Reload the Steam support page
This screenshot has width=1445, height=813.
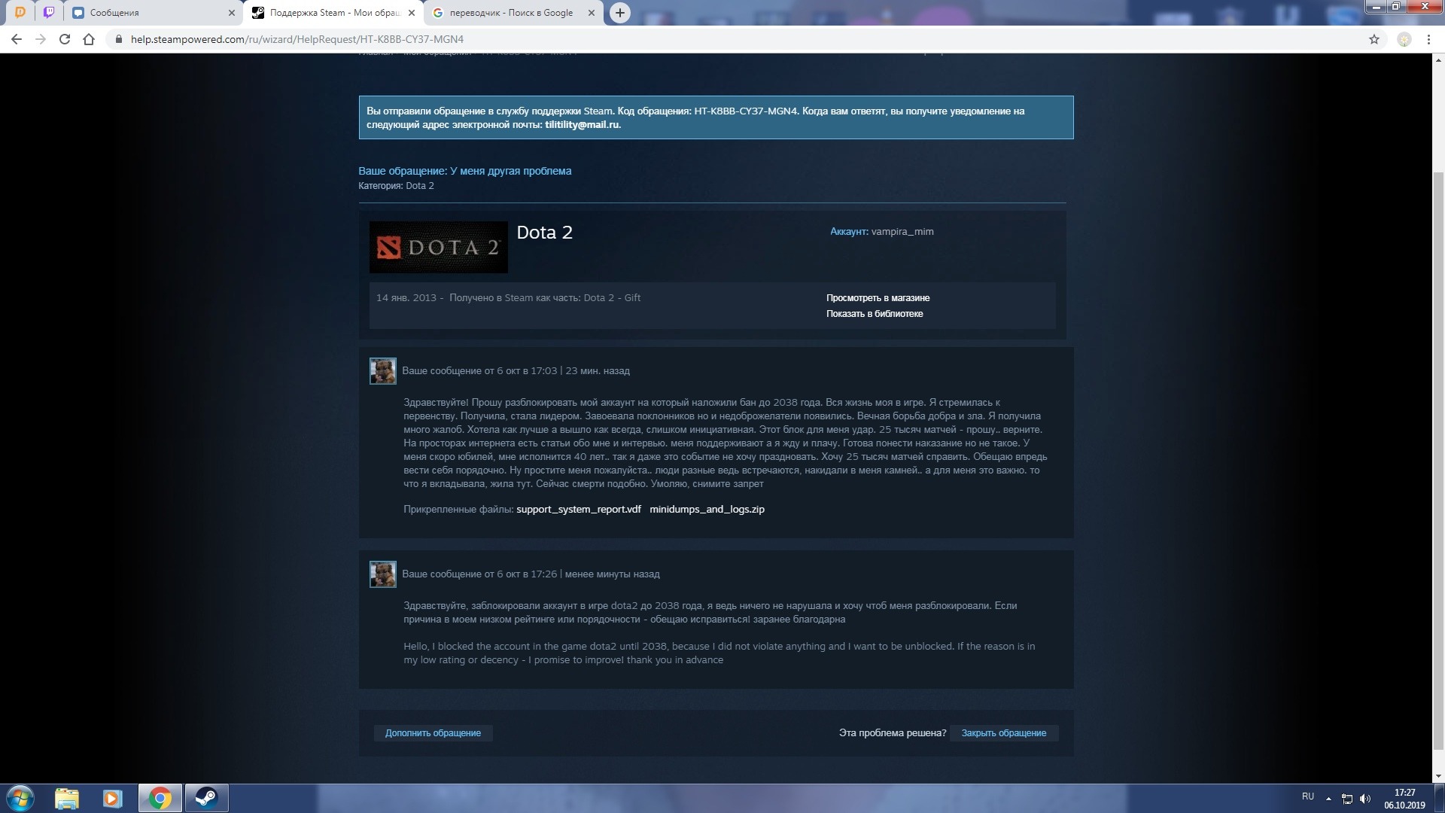[65, 39]
